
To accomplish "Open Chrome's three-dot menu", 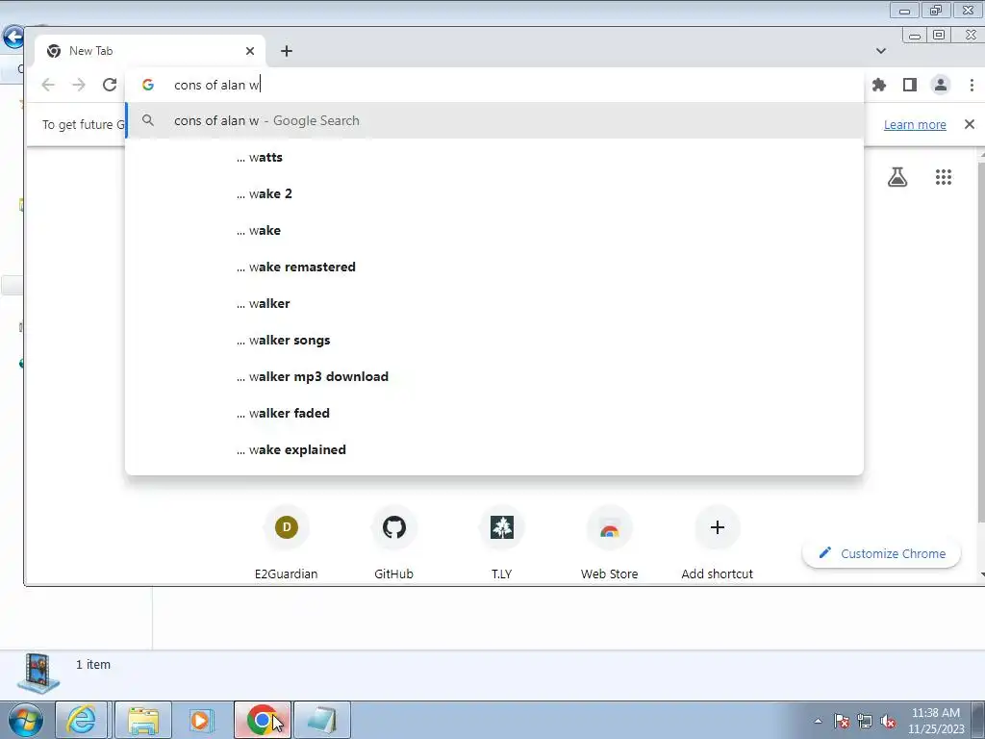I will coord(972,85).
